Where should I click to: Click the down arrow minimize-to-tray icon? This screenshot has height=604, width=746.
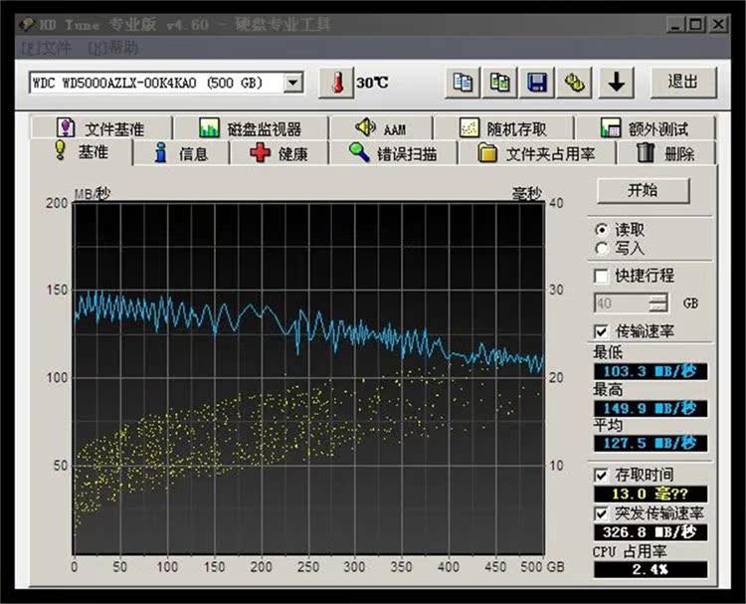click(617, 82)
